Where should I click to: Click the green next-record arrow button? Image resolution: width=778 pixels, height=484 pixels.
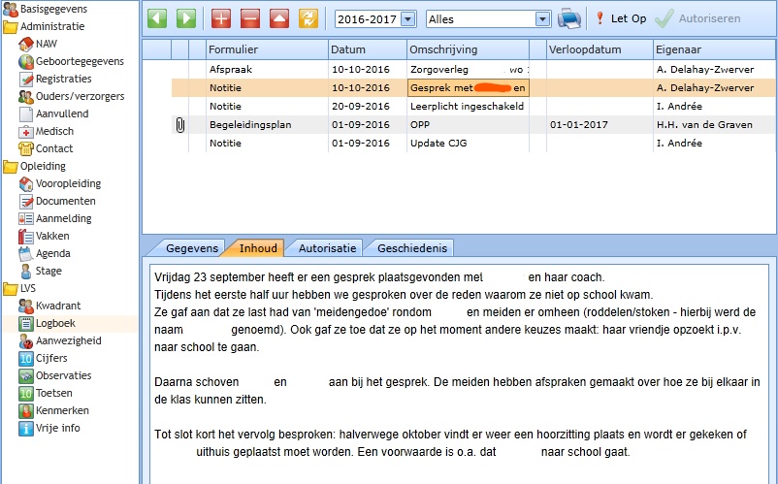tap(185, 18)
